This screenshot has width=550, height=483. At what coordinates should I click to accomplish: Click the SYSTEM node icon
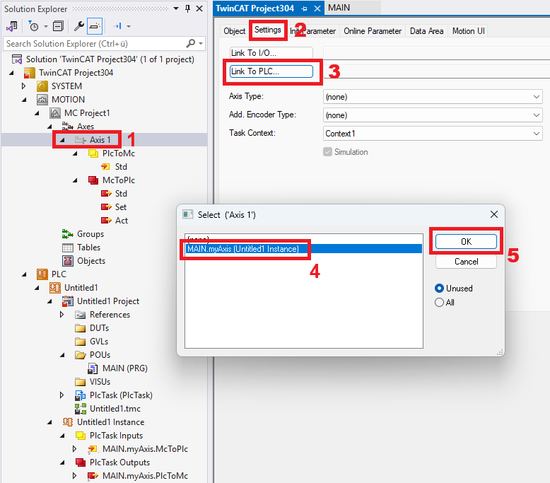(42, 86)
